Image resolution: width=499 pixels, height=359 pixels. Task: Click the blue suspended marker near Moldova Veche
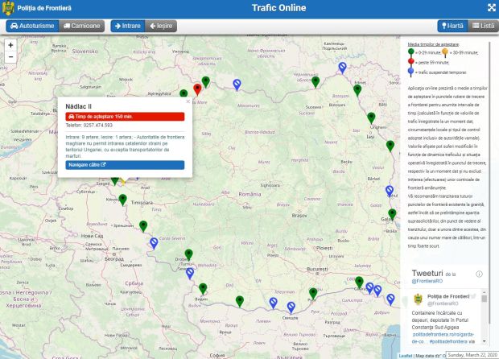point(154,242)
